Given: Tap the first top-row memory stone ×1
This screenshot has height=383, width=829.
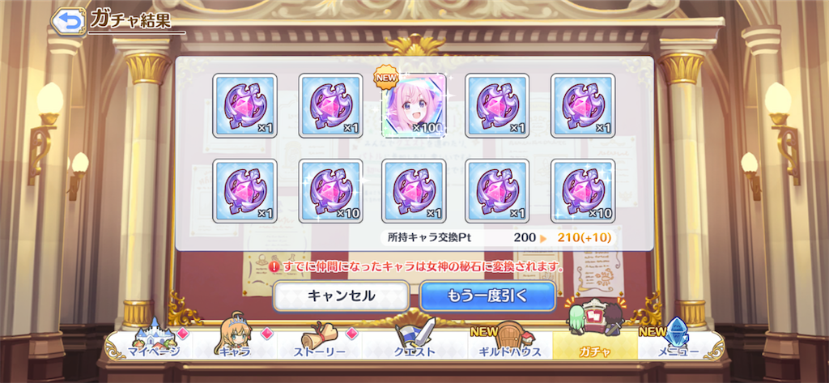Looking at the screenshot, I should [x=244, y=105].
